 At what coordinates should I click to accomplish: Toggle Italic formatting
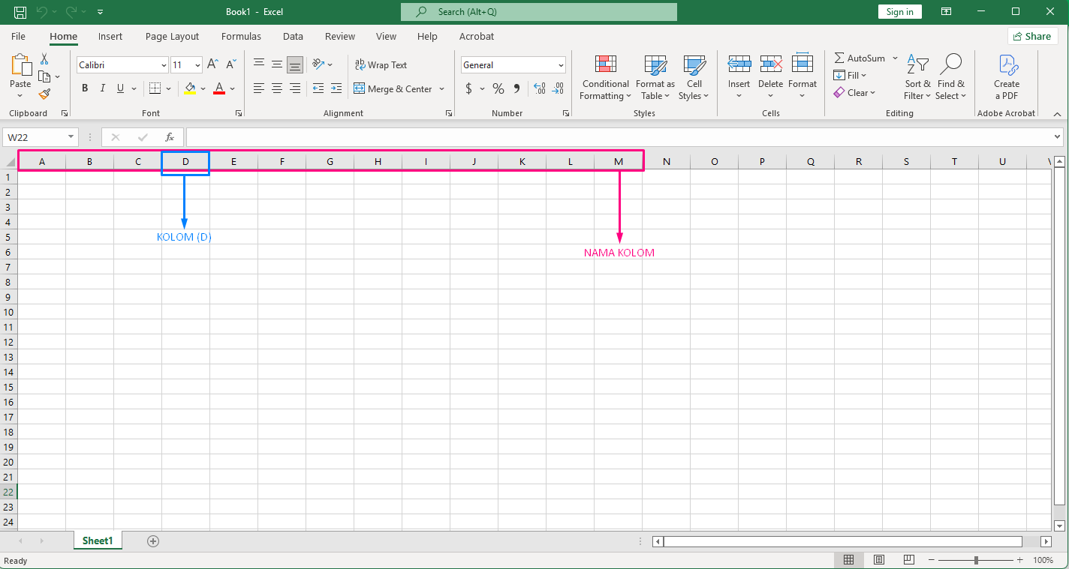(103, 88)
